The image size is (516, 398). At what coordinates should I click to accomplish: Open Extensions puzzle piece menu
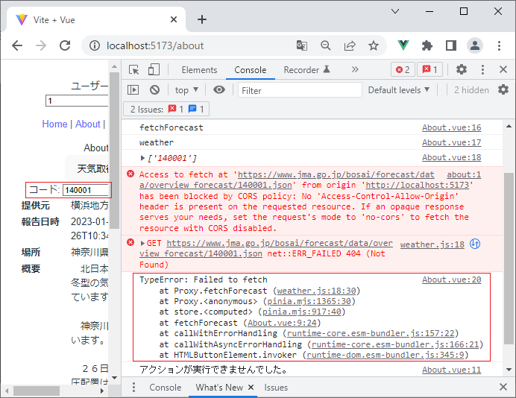click(x=427, y=45)
